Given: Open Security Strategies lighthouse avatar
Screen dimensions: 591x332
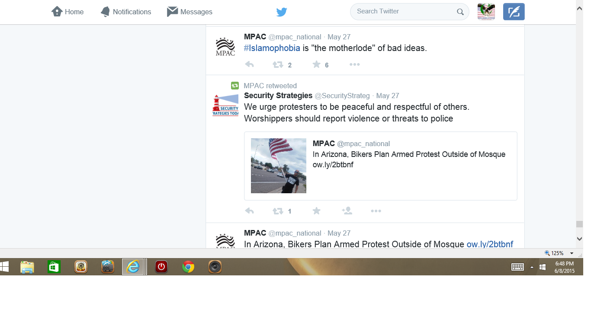Looking at the screenshot, I should 225,105.
